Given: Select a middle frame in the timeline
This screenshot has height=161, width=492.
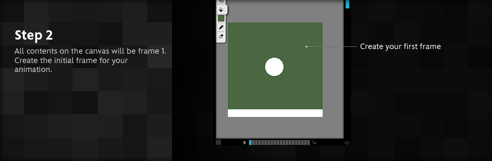Looking at the screenshot, I should 278,143.
